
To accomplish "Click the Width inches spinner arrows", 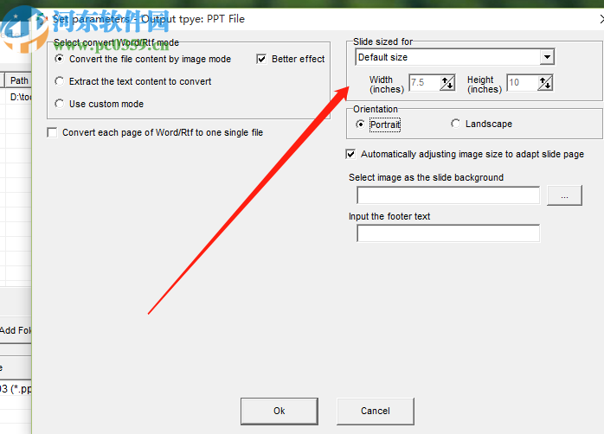I will click(x=447, y=83).
